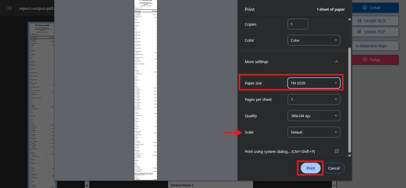Image resolution: width=406 pixels, height=188 pixels.
Task: Collapse the More settings section
Action: (x=336, y=62)
